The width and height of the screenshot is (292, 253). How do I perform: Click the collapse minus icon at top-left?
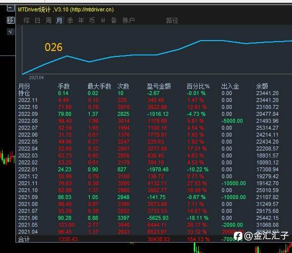(x=10, y=8)
